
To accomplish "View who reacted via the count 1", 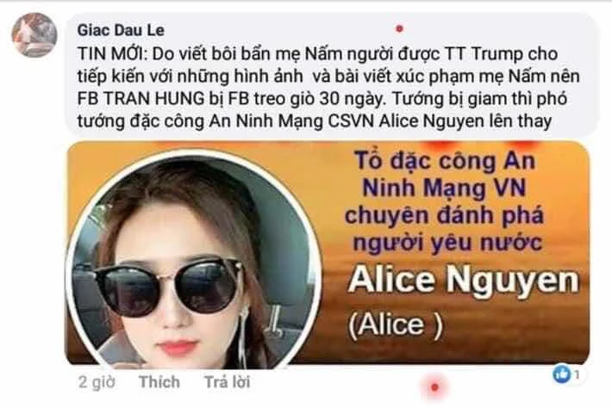I will pyautogui.click(x=577, y=375).
